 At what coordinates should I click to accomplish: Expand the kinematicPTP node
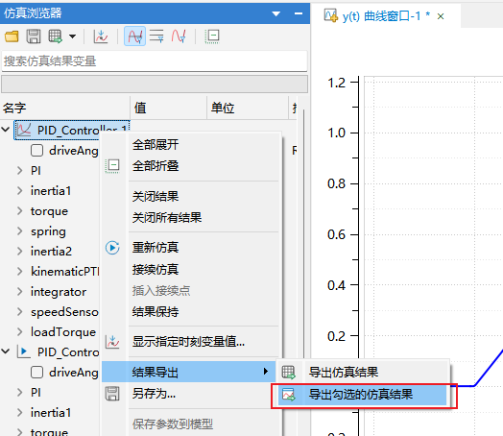(20, 272)
